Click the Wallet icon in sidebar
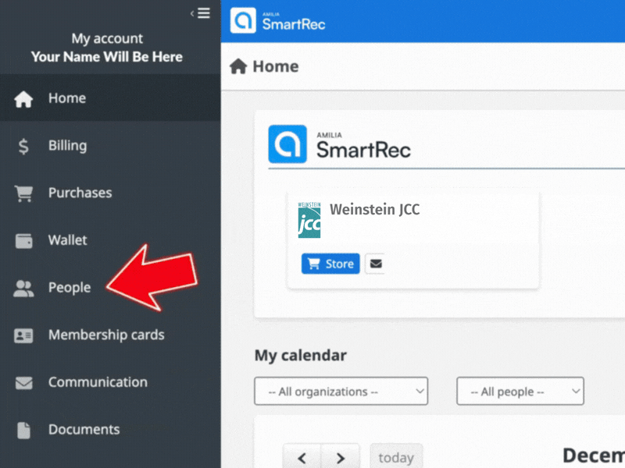The width and height of the screenshot is (625, 468). click(x=24, y=241)
